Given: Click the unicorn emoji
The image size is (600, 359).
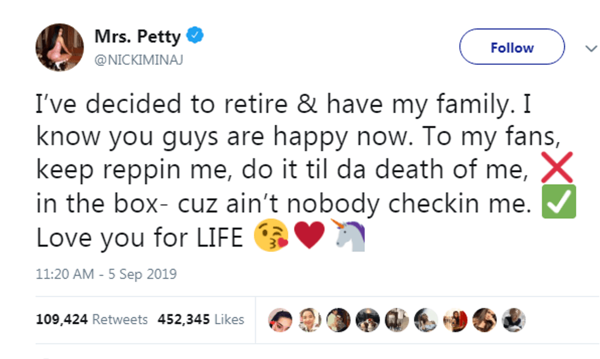Looking at the screenshot, I should [x=350, y=236].
